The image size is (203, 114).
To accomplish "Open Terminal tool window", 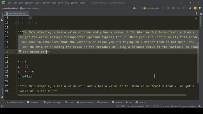I will [117, 102].
